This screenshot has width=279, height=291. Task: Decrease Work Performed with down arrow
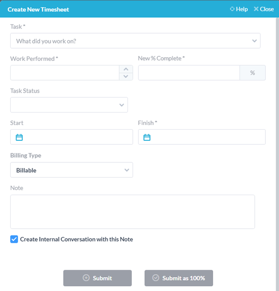125,76
